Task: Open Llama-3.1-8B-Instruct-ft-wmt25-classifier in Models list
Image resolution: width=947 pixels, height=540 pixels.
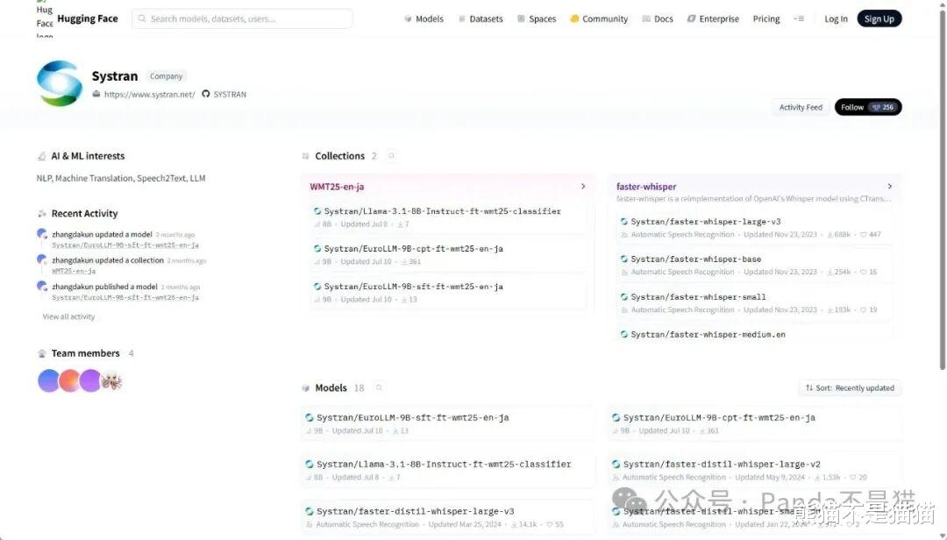Action: [x=447, y=470]
